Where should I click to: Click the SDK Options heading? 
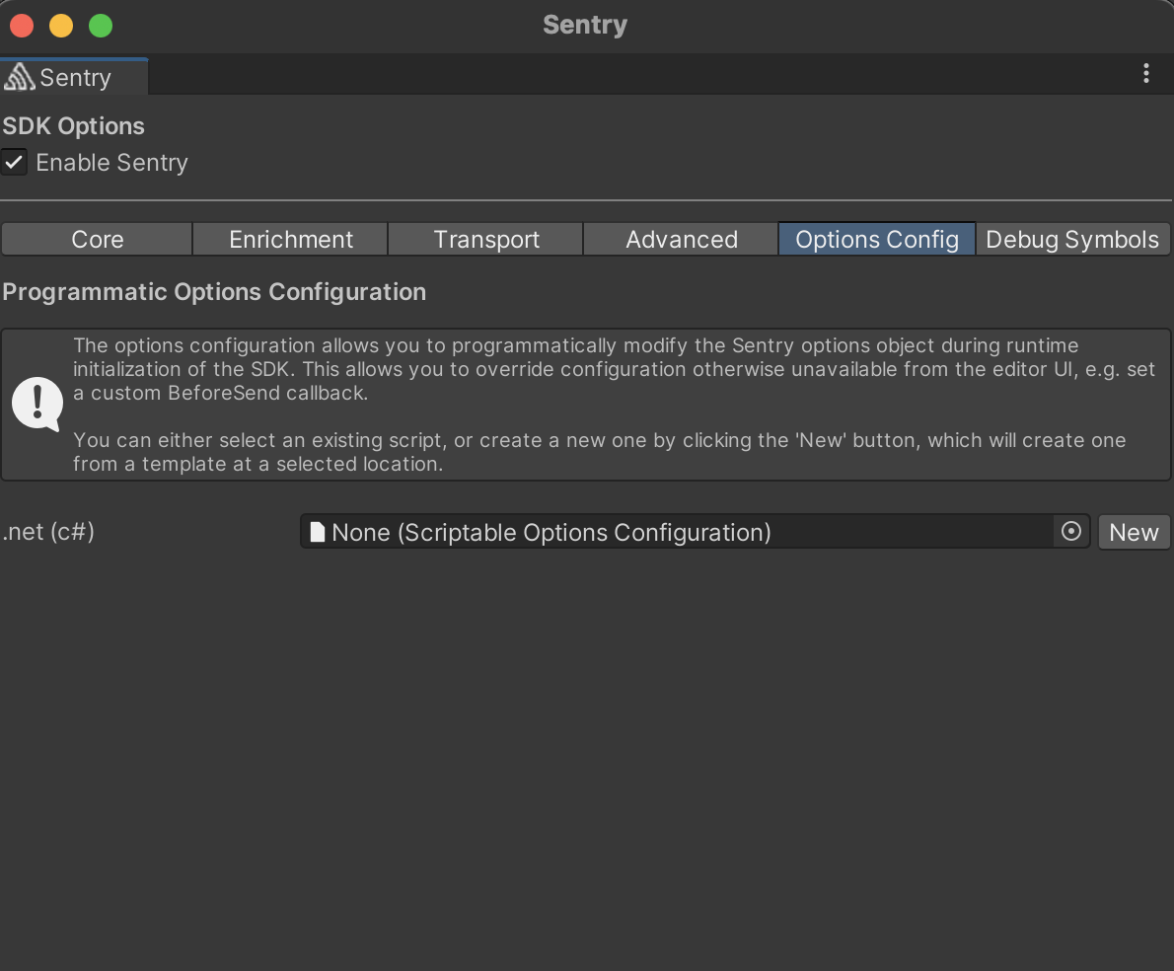coord(73,125)
